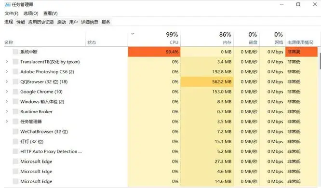Open the 文件(F) menu
Image resolution: width=321 pixels, height=188 pixels.
pos(12,13)
